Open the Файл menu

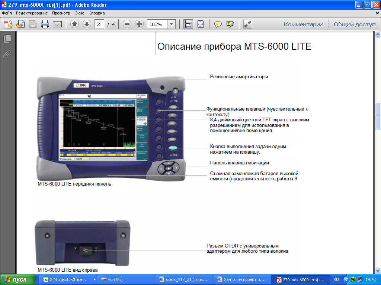[x=7, y=13]
